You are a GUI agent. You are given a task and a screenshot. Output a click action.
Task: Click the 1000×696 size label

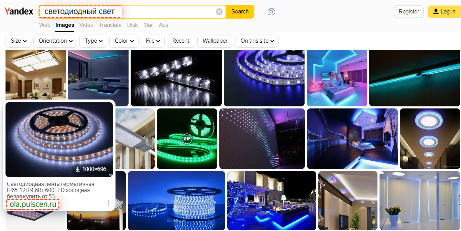tap(94, 169)
